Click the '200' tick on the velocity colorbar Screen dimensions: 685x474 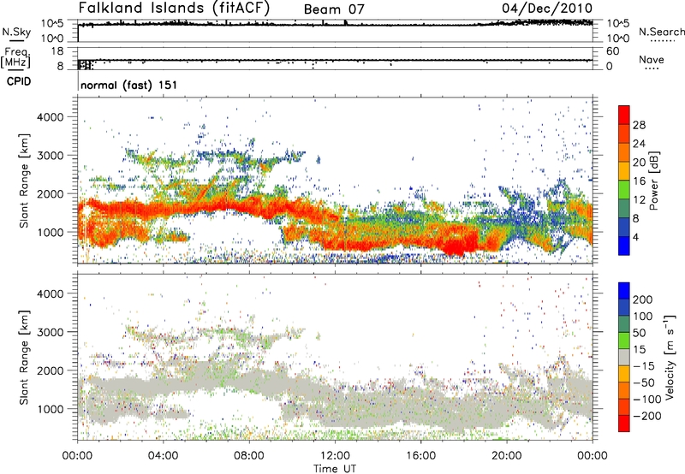pos(642,299)
